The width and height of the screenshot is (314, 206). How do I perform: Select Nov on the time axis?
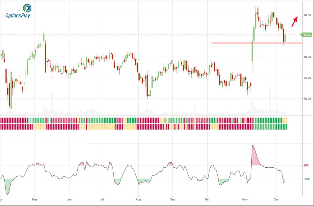(x=244, y=199)
